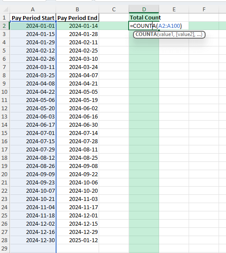Click cell containing 2024-03-10

(x=77, y=59)
